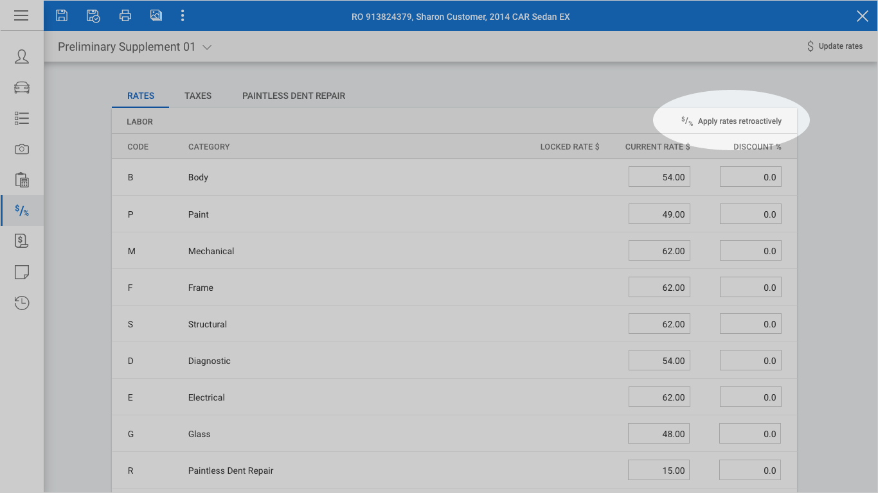
Task: Open the image gallery toolbar icon
Action: pos(156,15)
